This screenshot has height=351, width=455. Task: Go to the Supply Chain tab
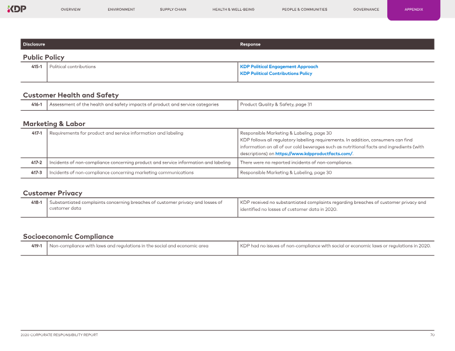click(x=173, y=10)
